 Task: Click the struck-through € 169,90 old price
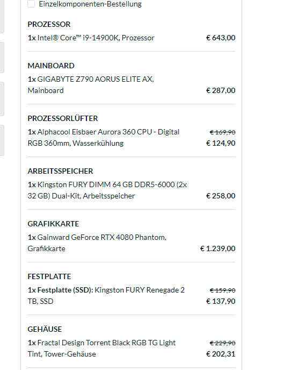[223, 132]
